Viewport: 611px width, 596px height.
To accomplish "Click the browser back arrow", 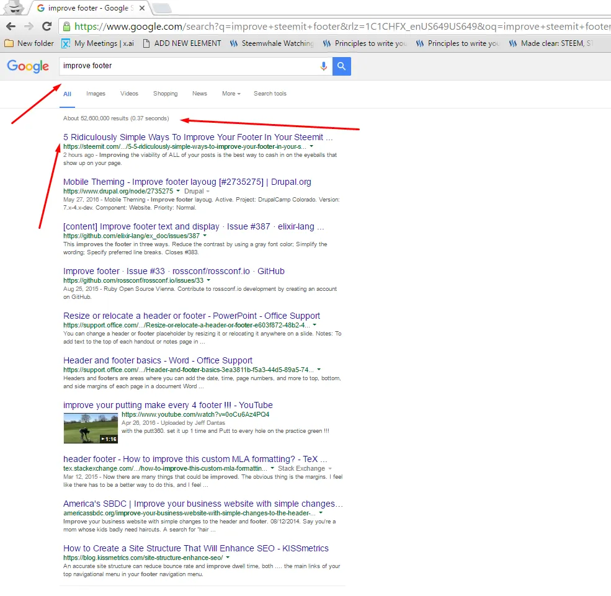I will click(11, 27).
